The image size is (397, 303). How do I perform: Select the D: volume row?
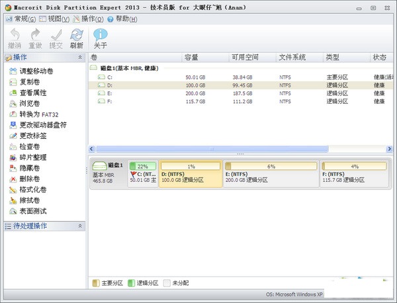pos(241,85)
